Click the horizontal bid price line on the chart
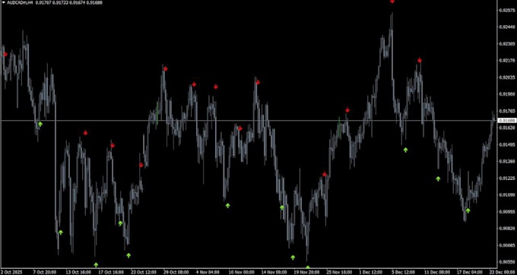517x275 pixels. pyautogui.click(x=248, y=121)
